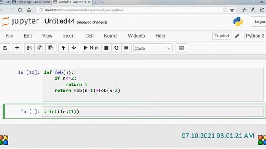266x149 pixels.
Task: Go back in the browser
Action: click(2, 10)
